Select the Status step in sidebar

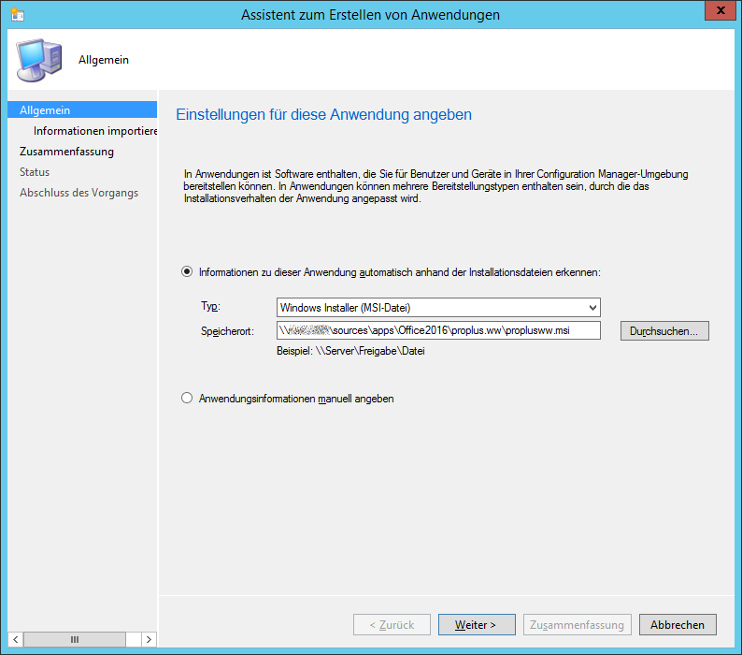pyautogui.click(x=35, y=172)
